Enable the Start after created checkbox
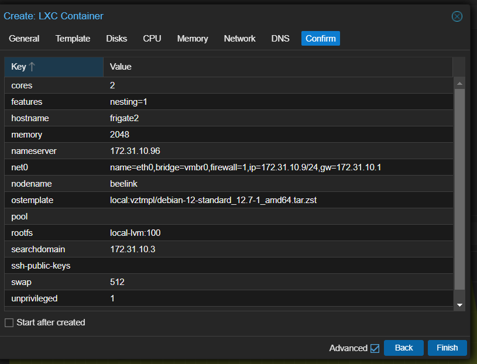 9,322
